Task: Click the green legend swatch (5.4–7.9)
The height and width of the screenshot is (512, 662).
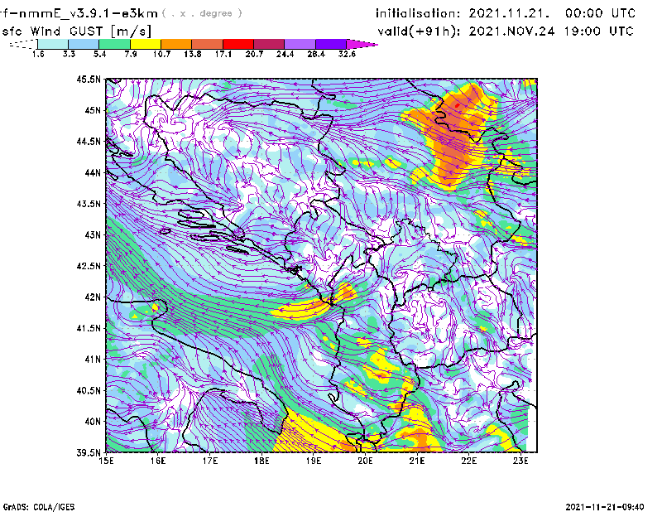Action: pyautogui.click(x=114, y=44)
